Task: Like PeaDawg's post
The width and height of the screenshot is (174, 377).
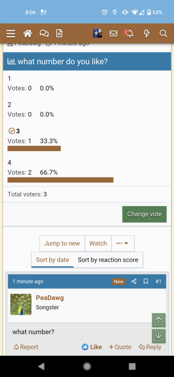Action: coord(92,347)
